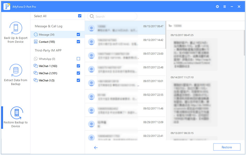Click the 09/13/2017 08:33:15 message time
Viewport: 246px width, 155px height.
click(182, 133)
